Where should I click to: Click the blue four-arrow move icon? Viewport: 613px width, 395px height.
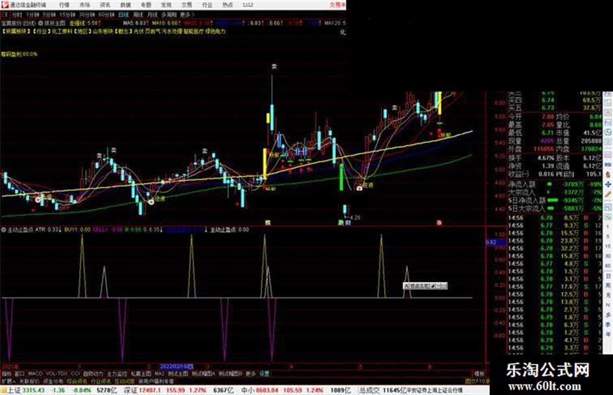coord(608,184)
